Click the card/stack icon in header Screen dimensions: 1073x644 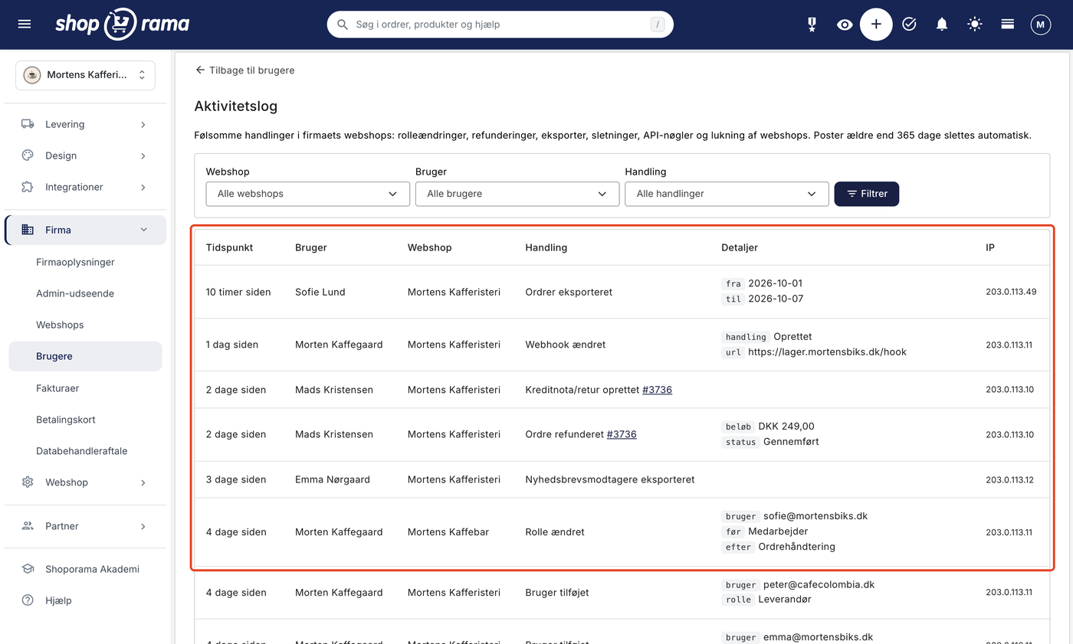[1008, 25]
